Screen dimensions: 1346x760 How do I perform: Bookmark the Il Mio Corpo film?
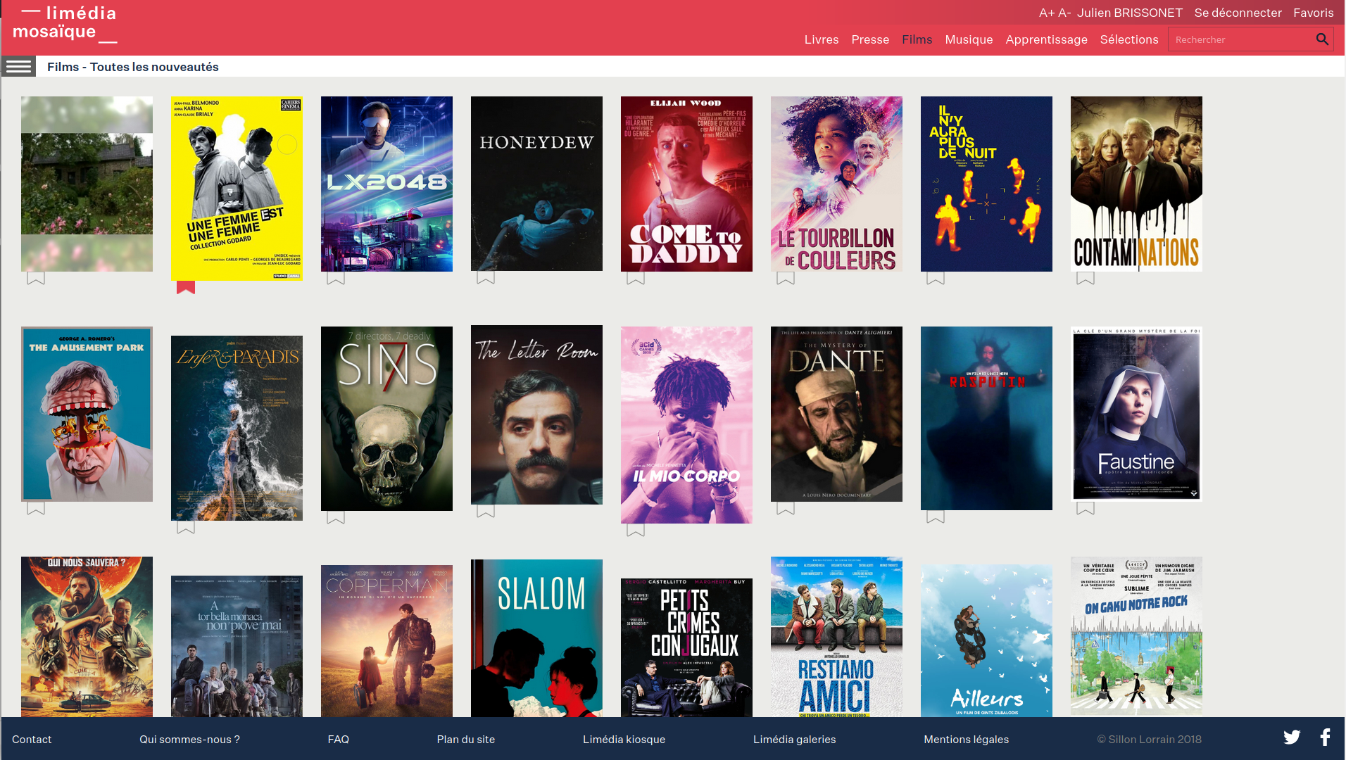pyautogui.click(x=636, y=530)
